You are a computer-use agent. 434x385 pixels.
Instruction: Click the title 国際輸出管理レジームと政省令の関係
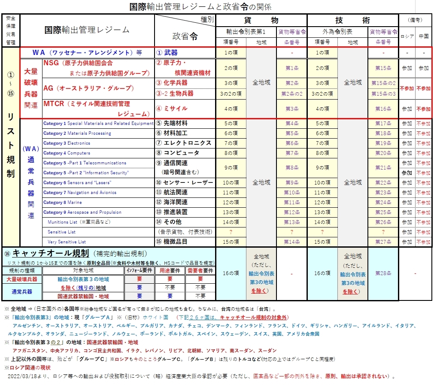click(x=200, y=6)
